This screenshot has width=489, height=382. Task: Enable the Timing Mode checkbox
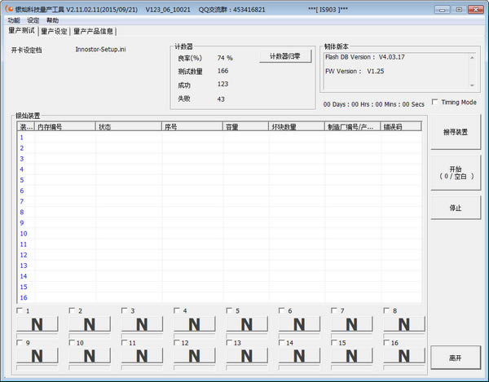[434, 103]
